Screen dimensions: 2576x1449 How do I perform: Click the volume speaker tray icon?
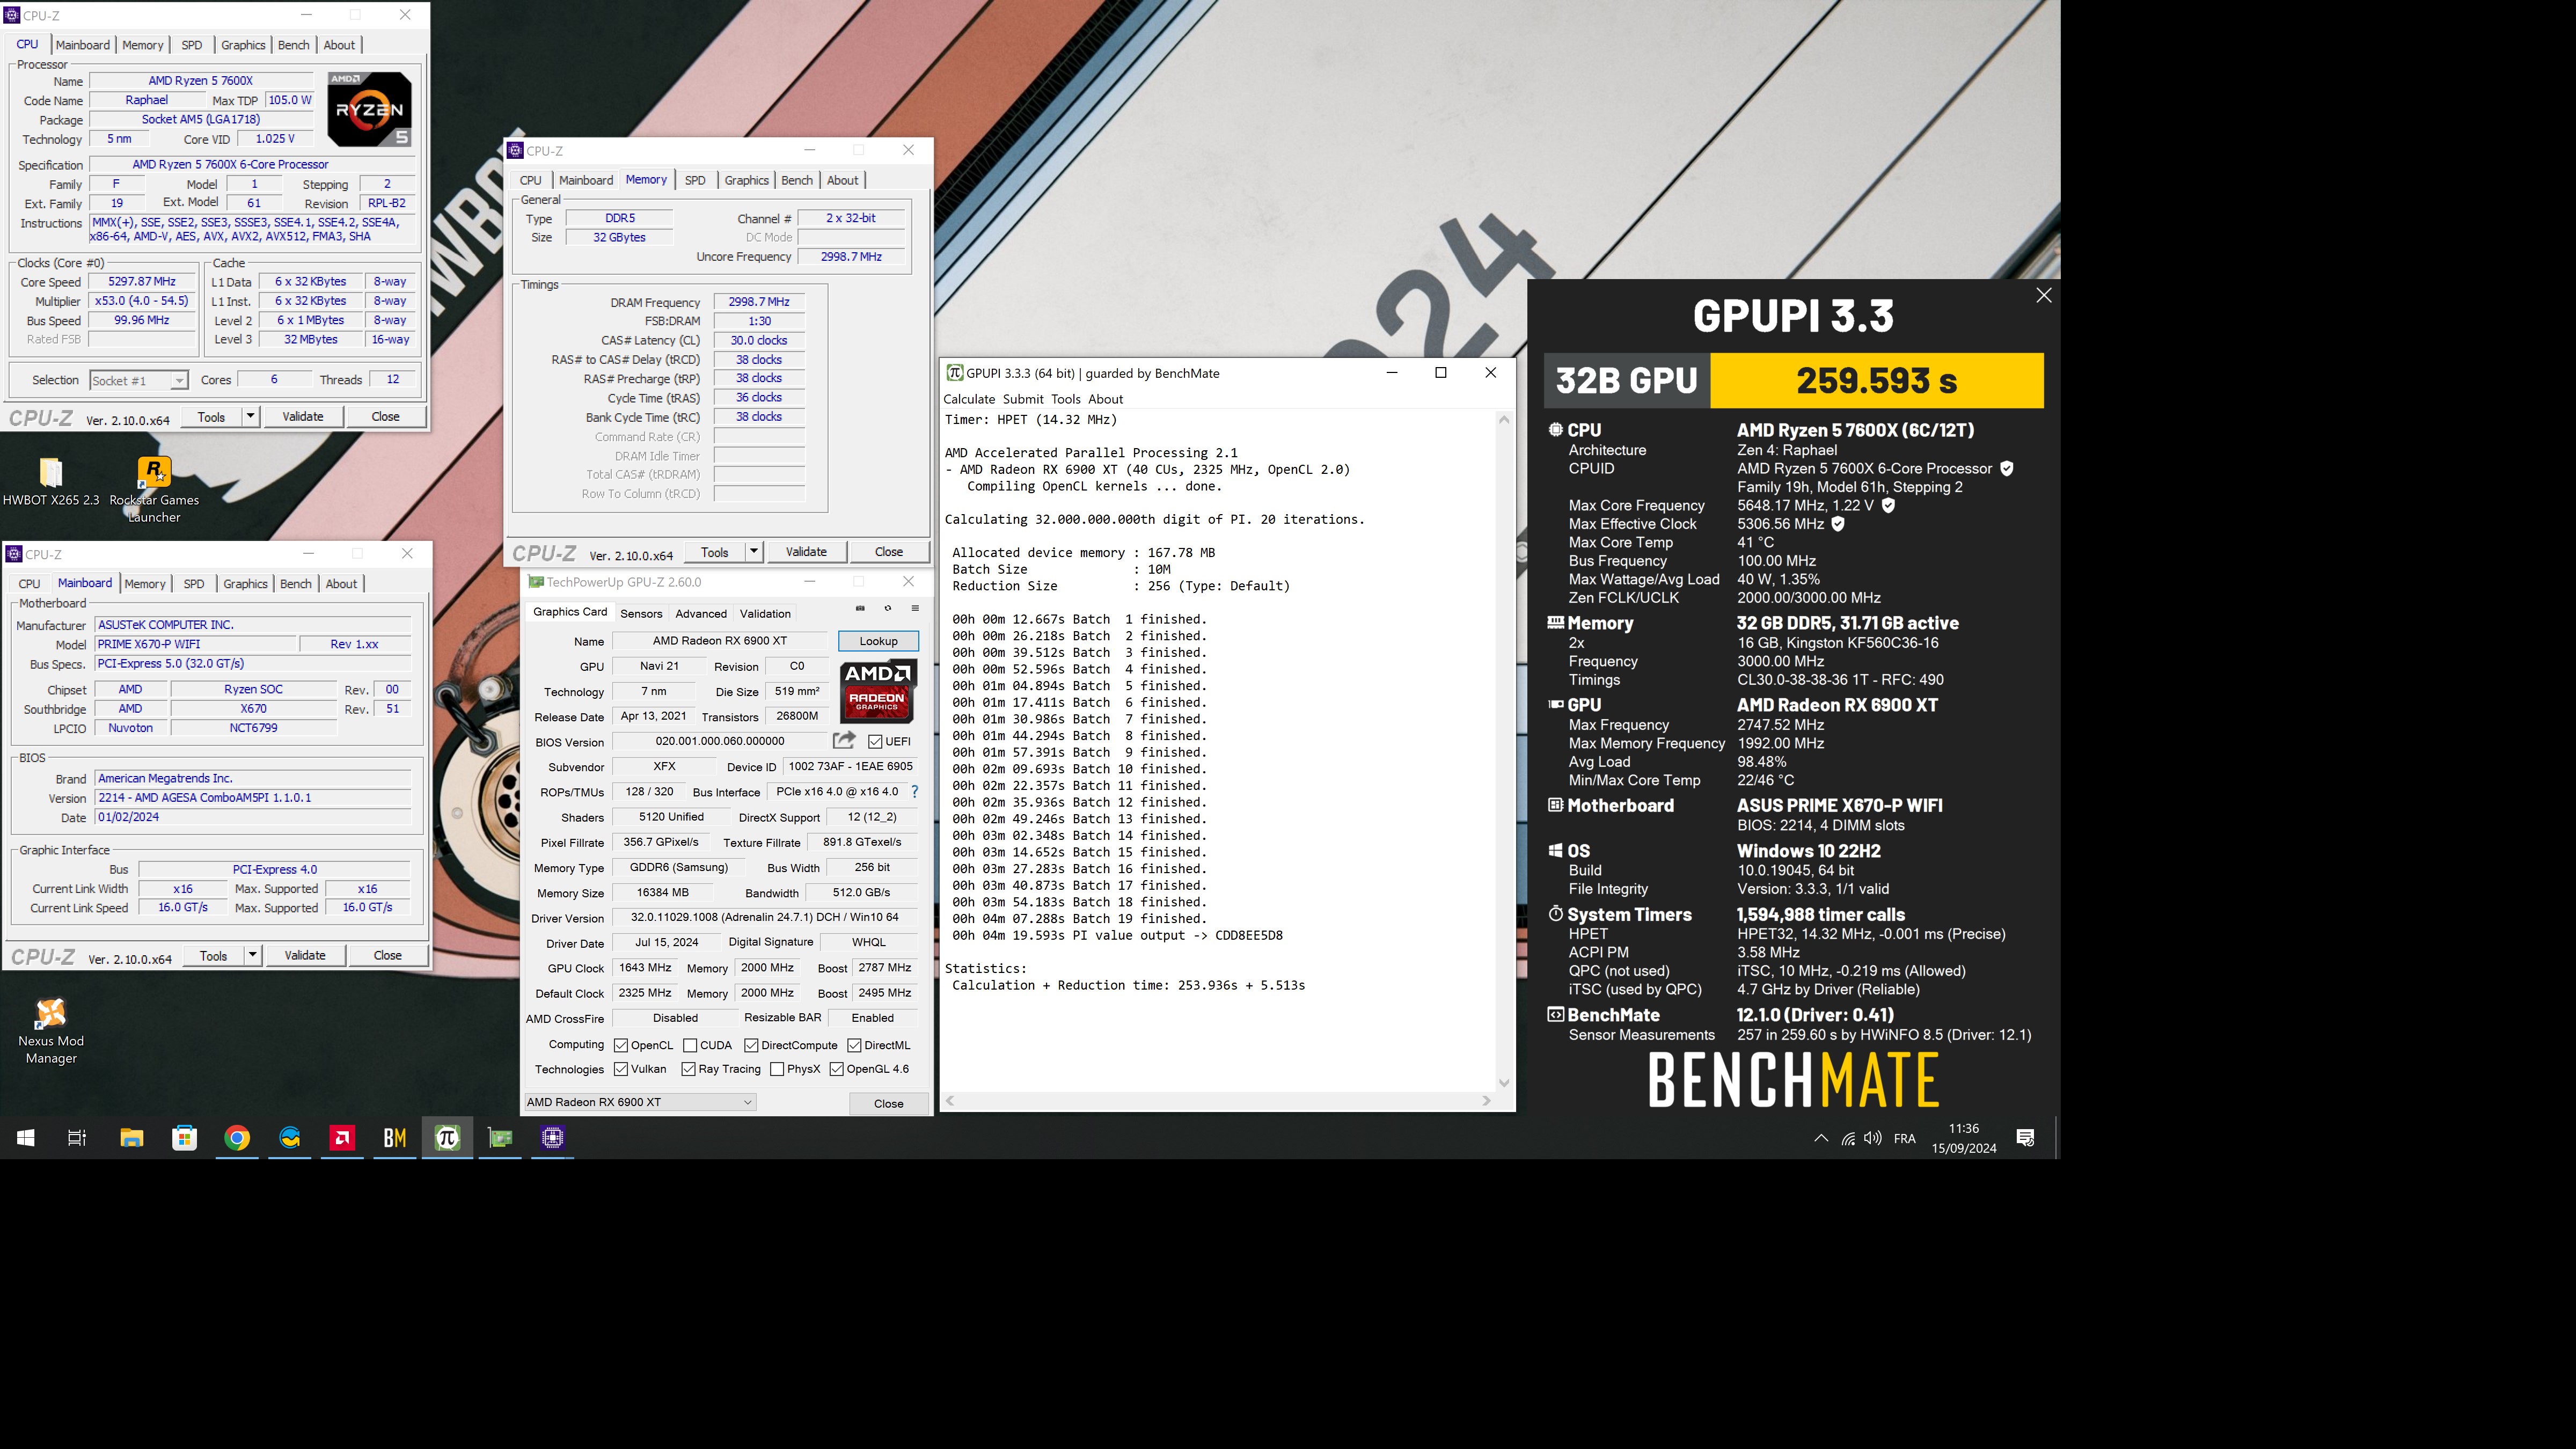tap(1873, 1138)
